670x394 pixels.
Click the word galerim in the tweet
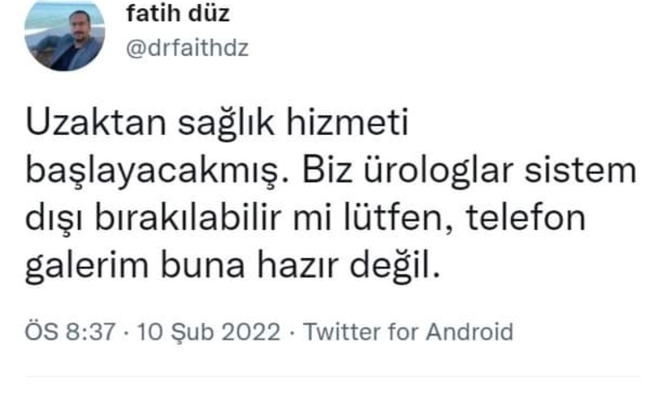[x=87, y=266]
